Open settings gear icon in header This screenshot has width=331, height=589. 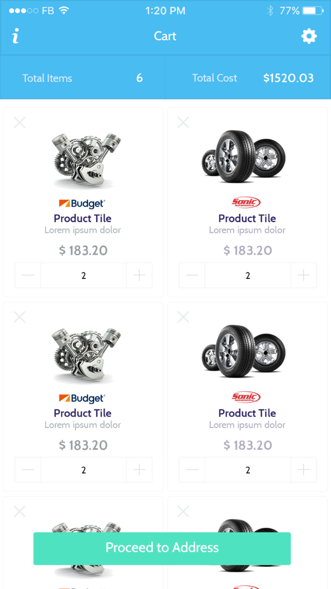click(x=309, y=36)
